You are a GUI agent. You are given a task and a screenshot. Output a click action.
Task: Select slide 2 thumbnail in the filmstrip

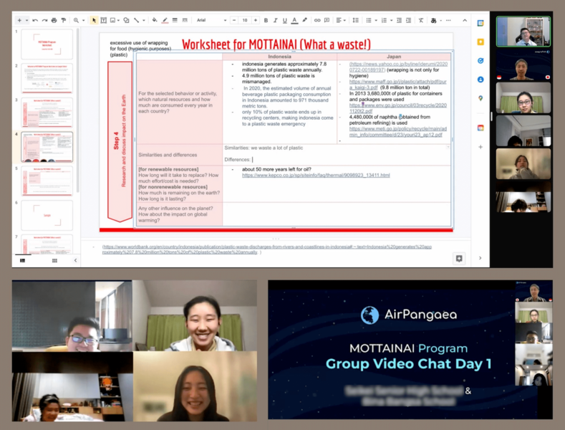tap(47, 77)
